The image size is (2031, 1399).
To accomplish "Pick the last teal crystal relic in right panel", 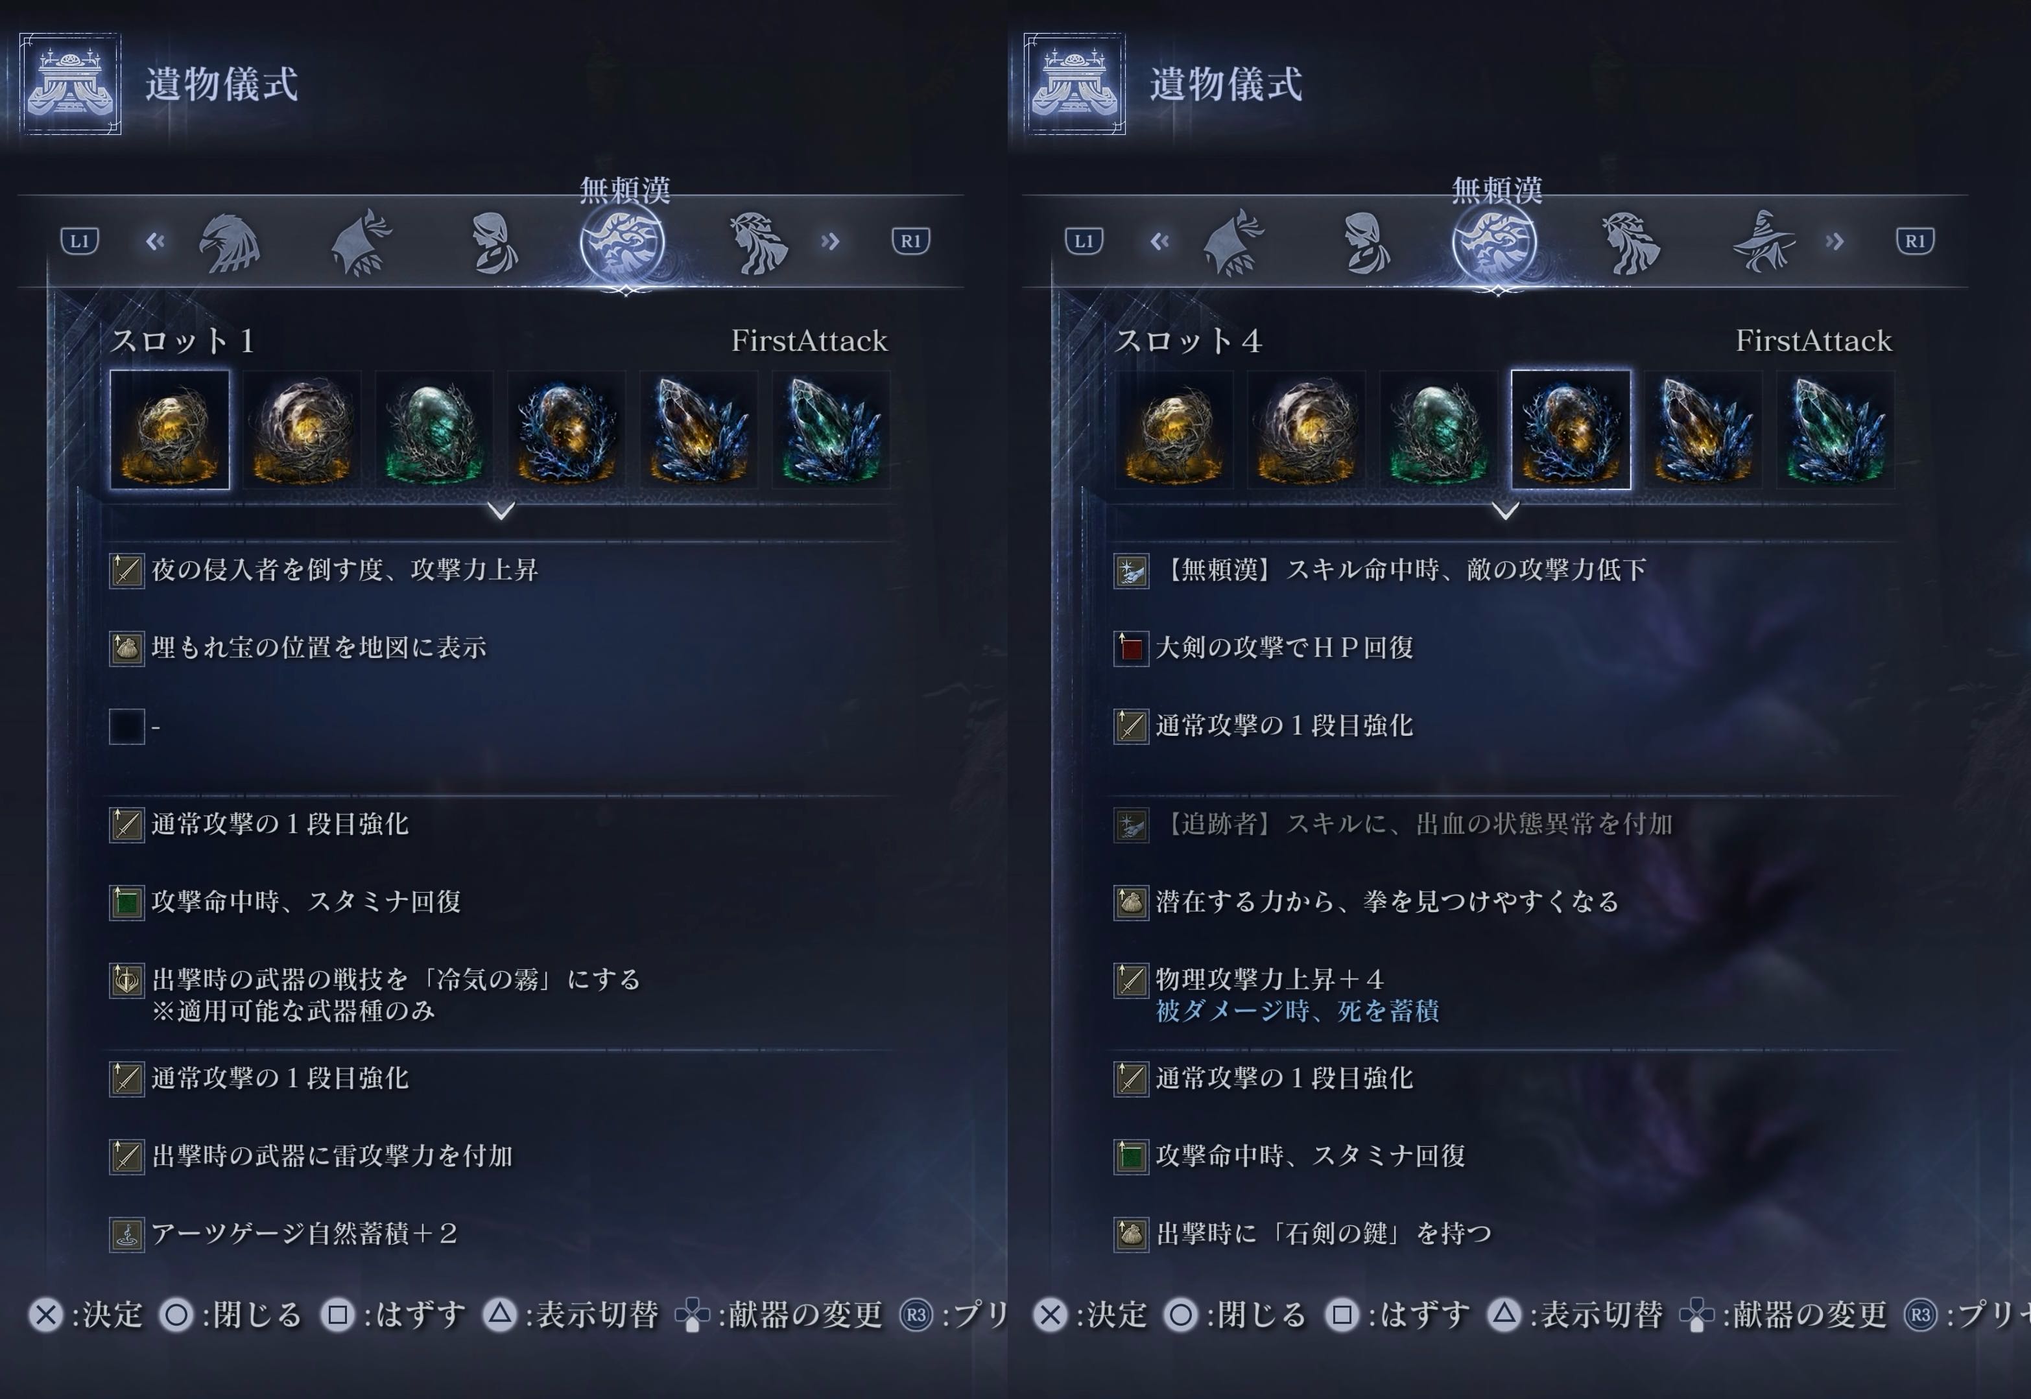I will (x=1836, y=430).
